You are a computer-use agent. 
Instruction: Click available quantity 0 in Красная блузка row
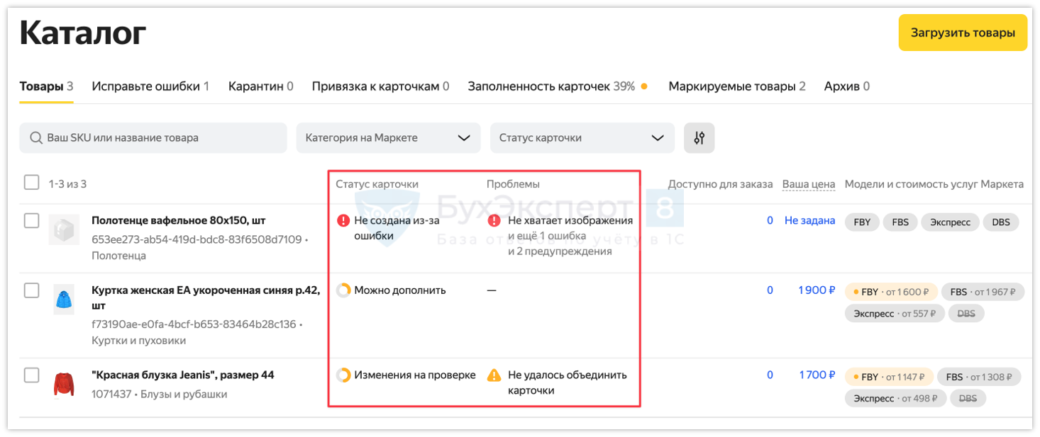pyautogui.click(x=770, y=375)
